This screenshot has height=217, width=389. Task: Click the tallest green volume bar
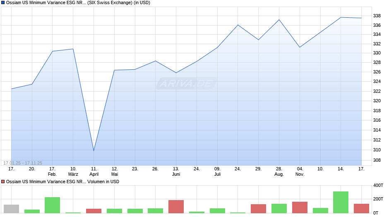341,202
